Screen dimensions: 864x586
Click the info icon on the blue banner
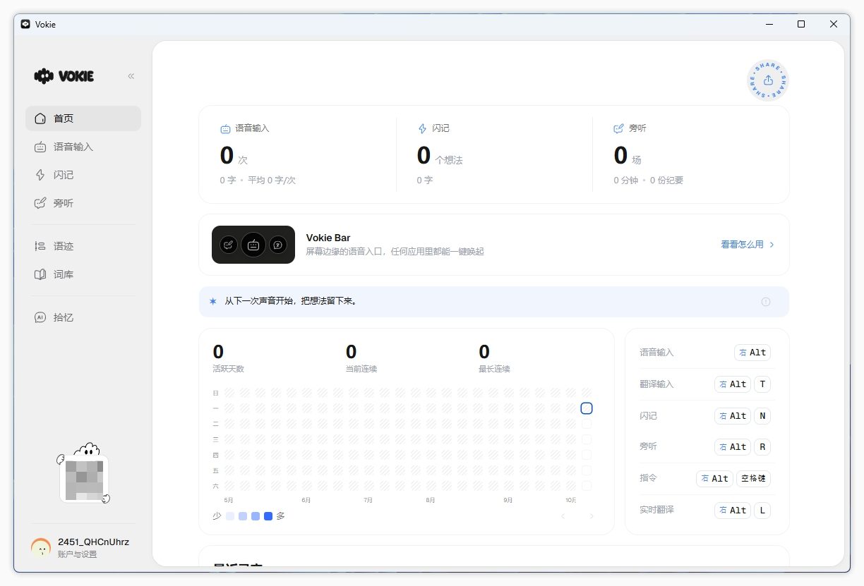pyautogui.click(x=766, y=302)
